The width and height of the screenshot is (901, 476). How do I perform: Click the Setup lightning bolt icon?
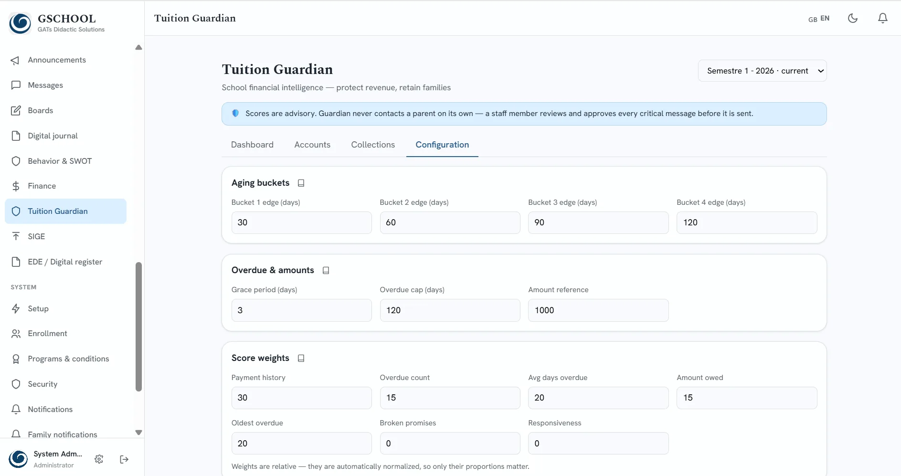(x=16, y=308)
